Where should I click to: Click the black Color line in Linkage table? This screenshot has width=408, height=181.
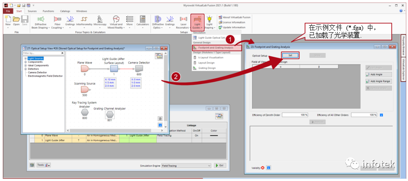[214, 136]
